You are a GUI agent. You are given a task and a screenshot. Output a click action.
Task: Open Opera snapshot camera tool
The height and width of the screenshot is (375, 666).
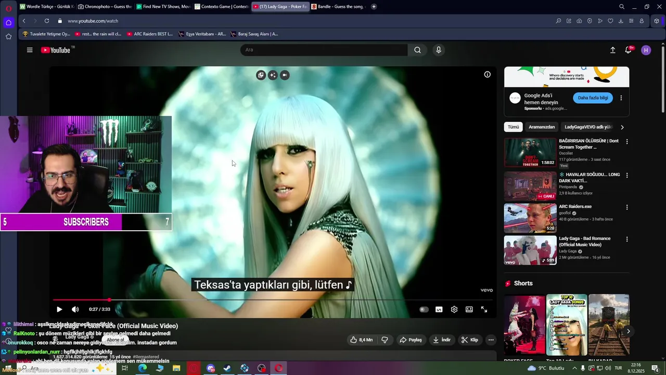[x=579, y=21]
